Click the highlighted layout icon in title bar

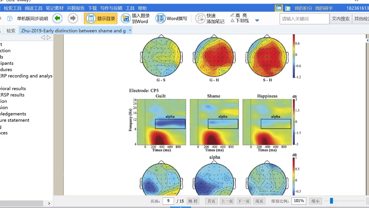[x=278, y=8]
